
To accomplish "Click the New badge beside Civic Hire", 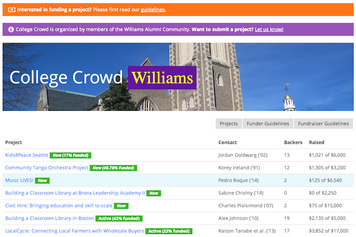I will pyautogui.click(x=121, y=206).
